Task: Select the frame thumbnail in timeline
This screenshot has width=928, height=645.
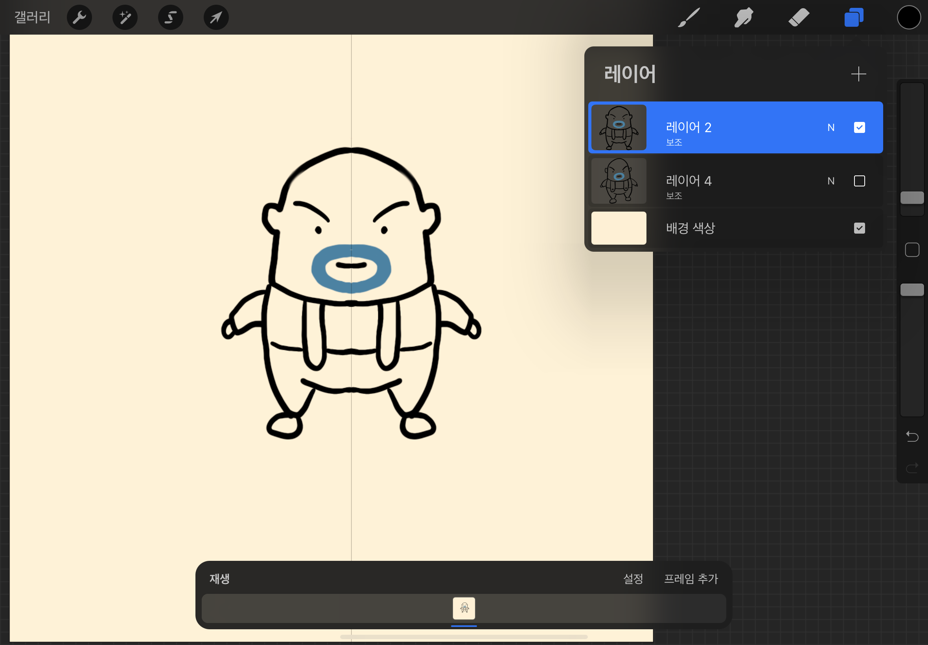Action: tap(464, 608)
